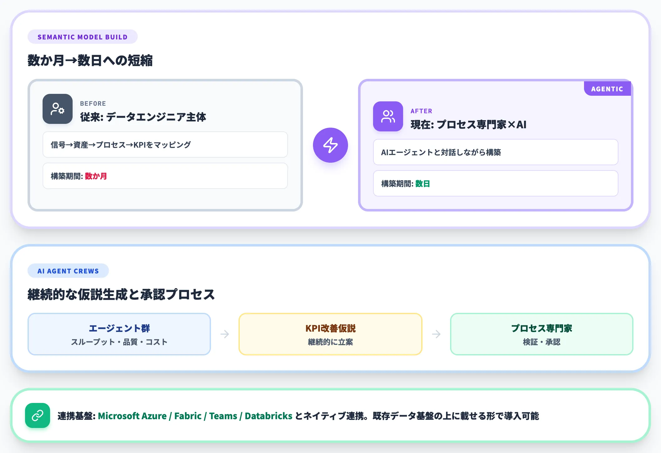This screenshot has height=453, width=661.
Task: Click the green 数日 value
Action: [x=423, y=184]
